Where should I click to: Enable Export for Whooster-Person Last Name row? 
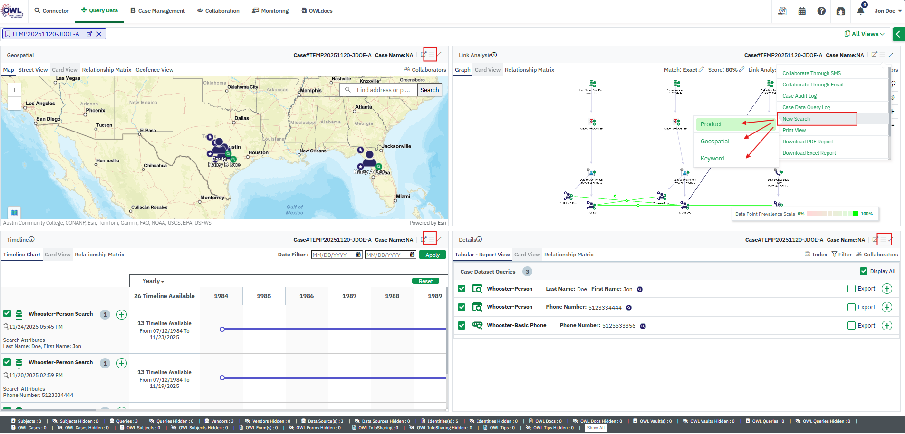[x=851, y=289]
